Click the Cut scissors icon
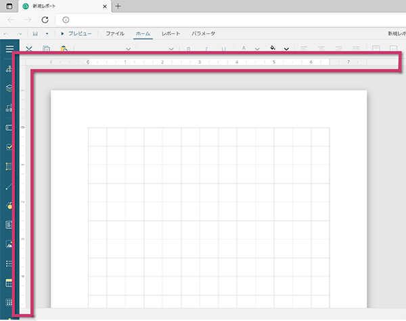This screenshot has height=321, width=406. point(29,49)
